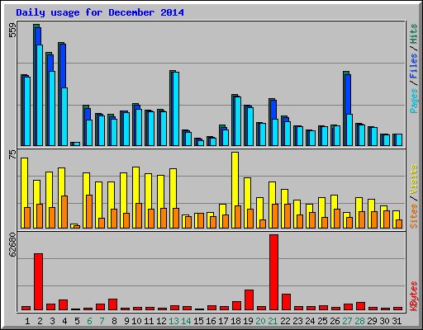
Task: Click day label 24 on the x-axis
Action: tap(311, 321)
